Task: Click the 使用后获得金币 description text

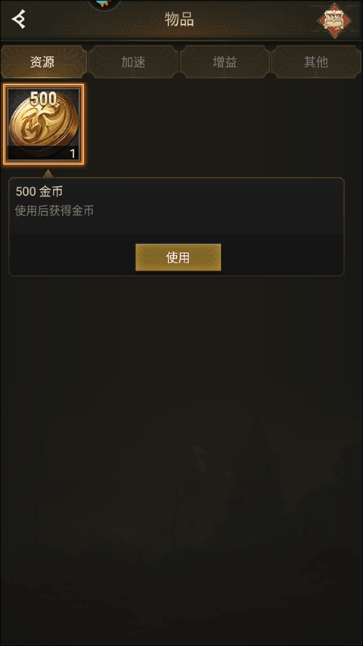Action: (x=54, y=211)
